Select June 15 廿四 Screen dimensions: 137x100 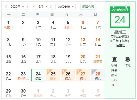click(x=8, y=59)
